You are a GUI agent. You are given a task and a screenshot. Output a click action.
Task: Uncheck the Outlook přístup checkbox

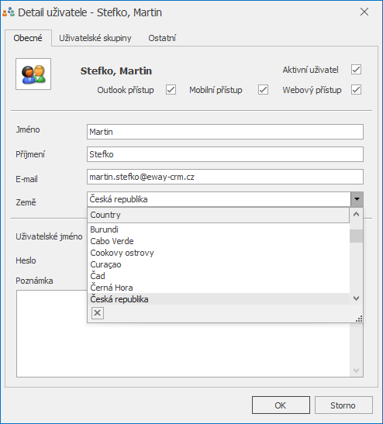171,89
